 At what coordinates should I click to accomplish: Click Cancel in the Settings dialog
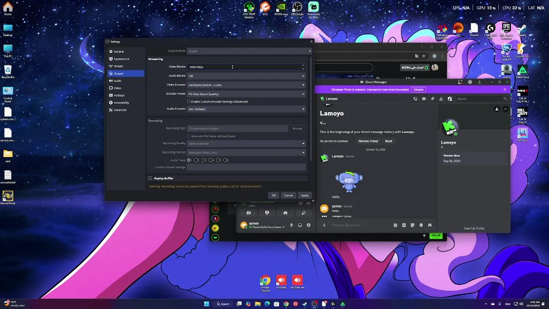click(288, 195)
